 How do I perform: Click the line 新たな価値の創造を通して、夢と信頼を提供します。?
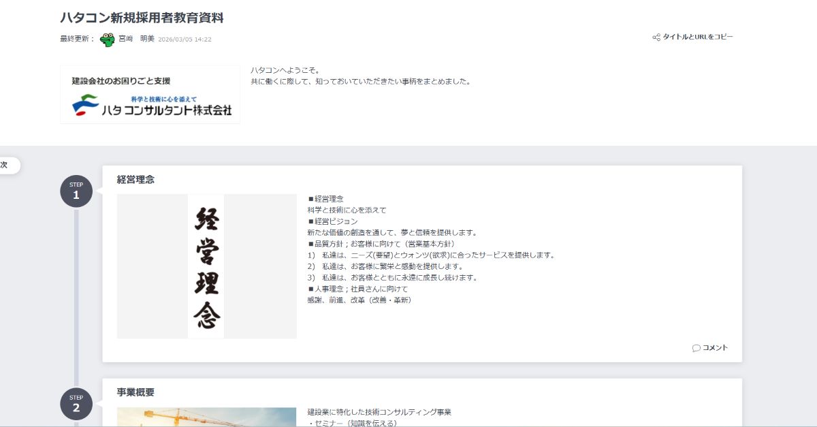pos(391,232)
